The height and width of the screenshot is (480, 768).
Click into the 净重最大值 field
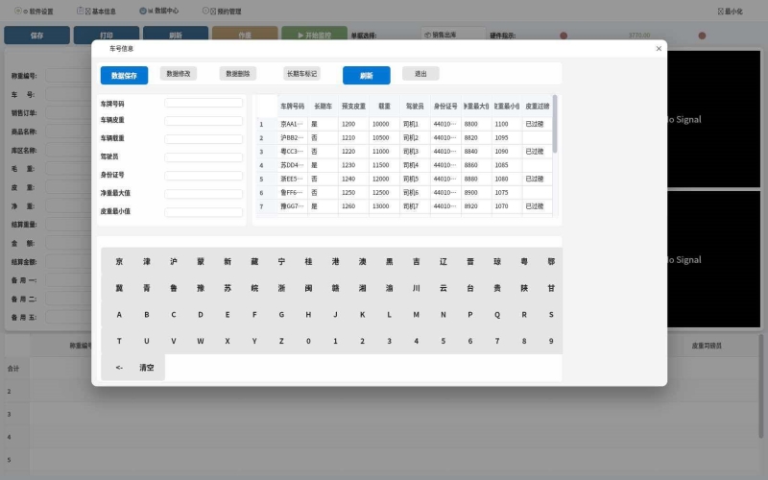point(204,193)
